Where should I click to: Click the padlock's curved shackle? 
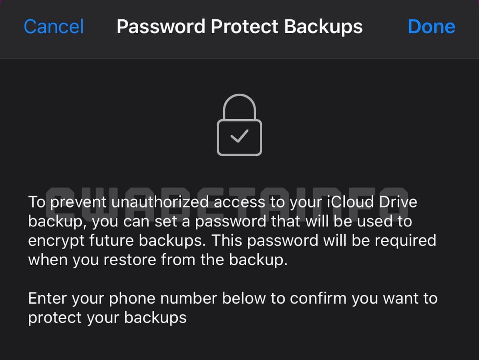pyautogui.click(x=239, y=105)
